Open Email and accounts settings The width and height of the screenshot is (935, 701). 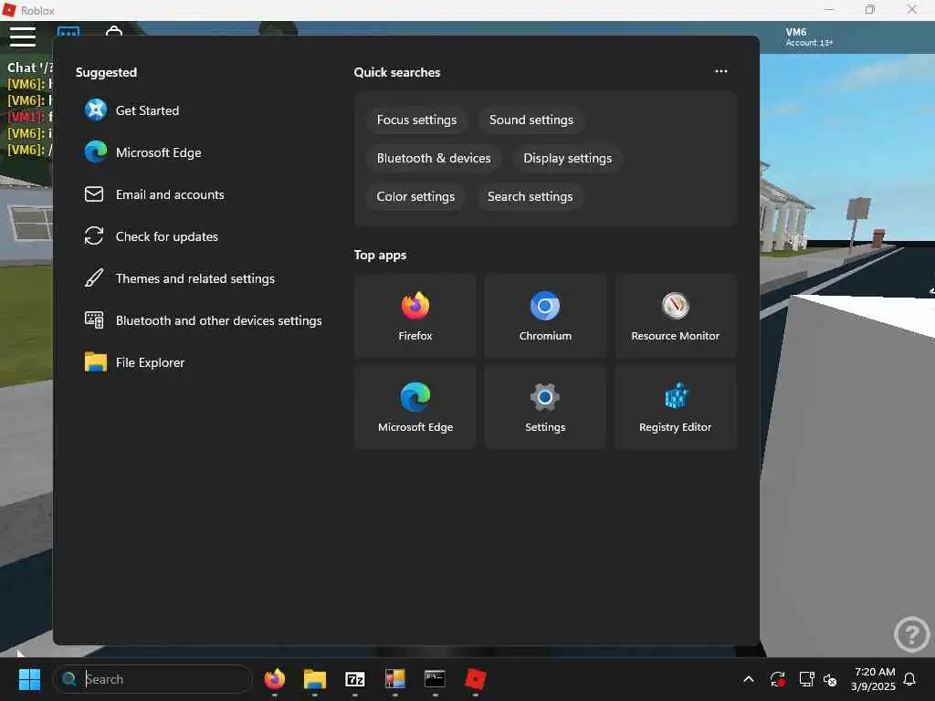click(x=154, y=194)
